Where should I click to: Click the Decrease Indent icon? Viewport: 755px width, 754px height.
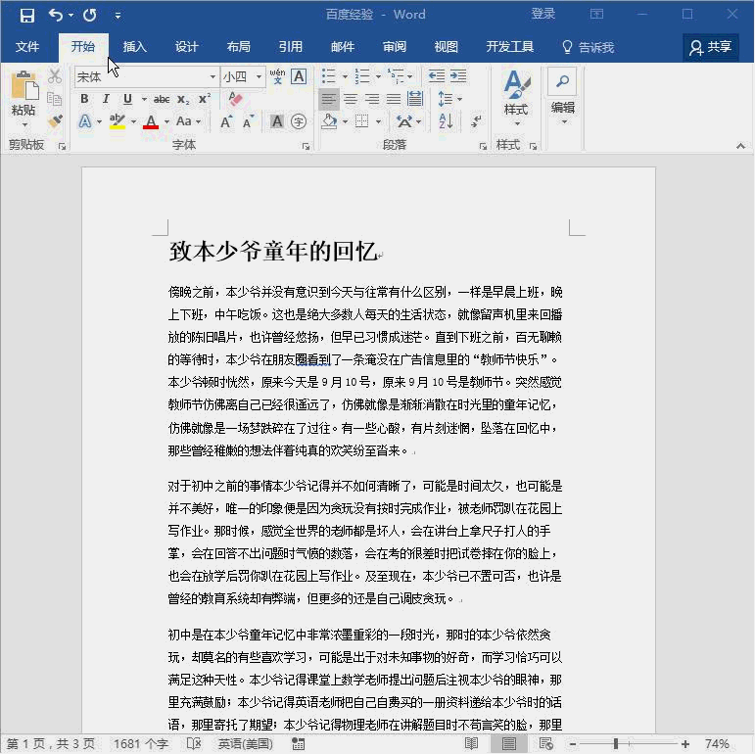click(437, 76)
